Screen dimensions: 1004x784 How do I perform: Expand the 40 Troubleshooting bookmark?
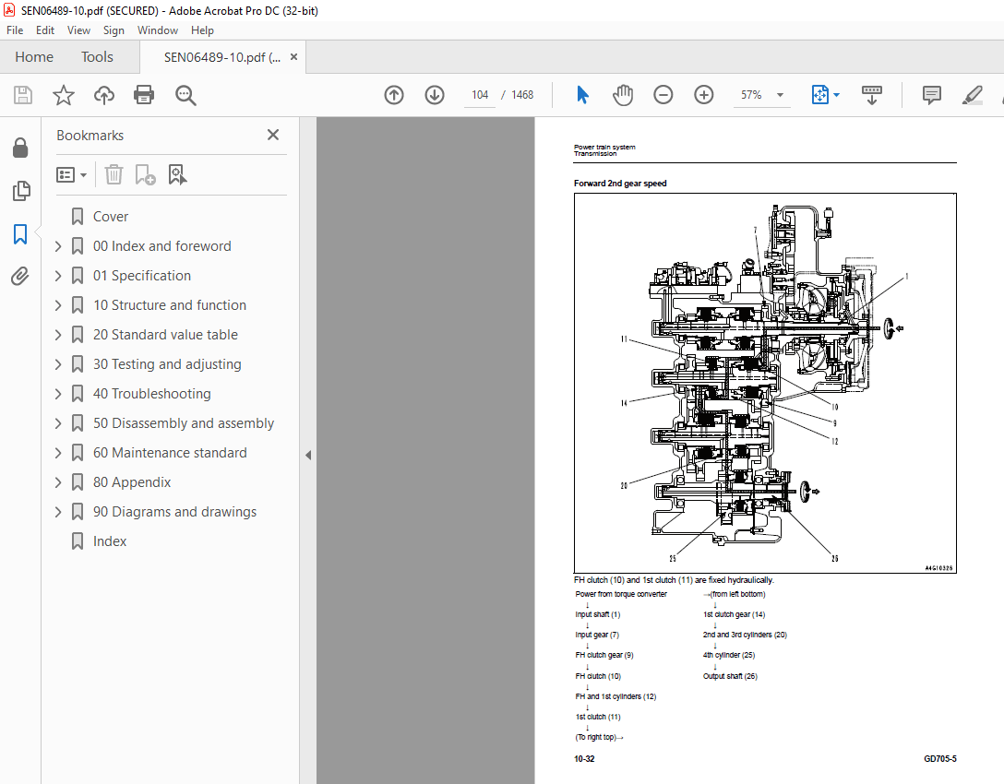57,393
